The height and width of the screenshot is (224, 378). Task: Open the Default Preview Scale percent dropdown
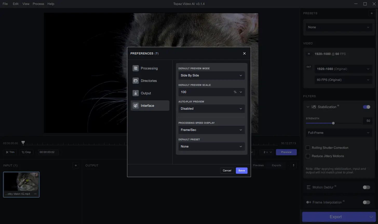[x=241, y=92]
